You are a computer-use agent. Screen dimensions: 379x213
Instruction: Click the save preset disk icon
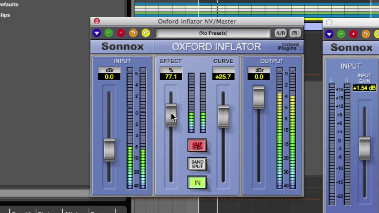coord(295,33)
